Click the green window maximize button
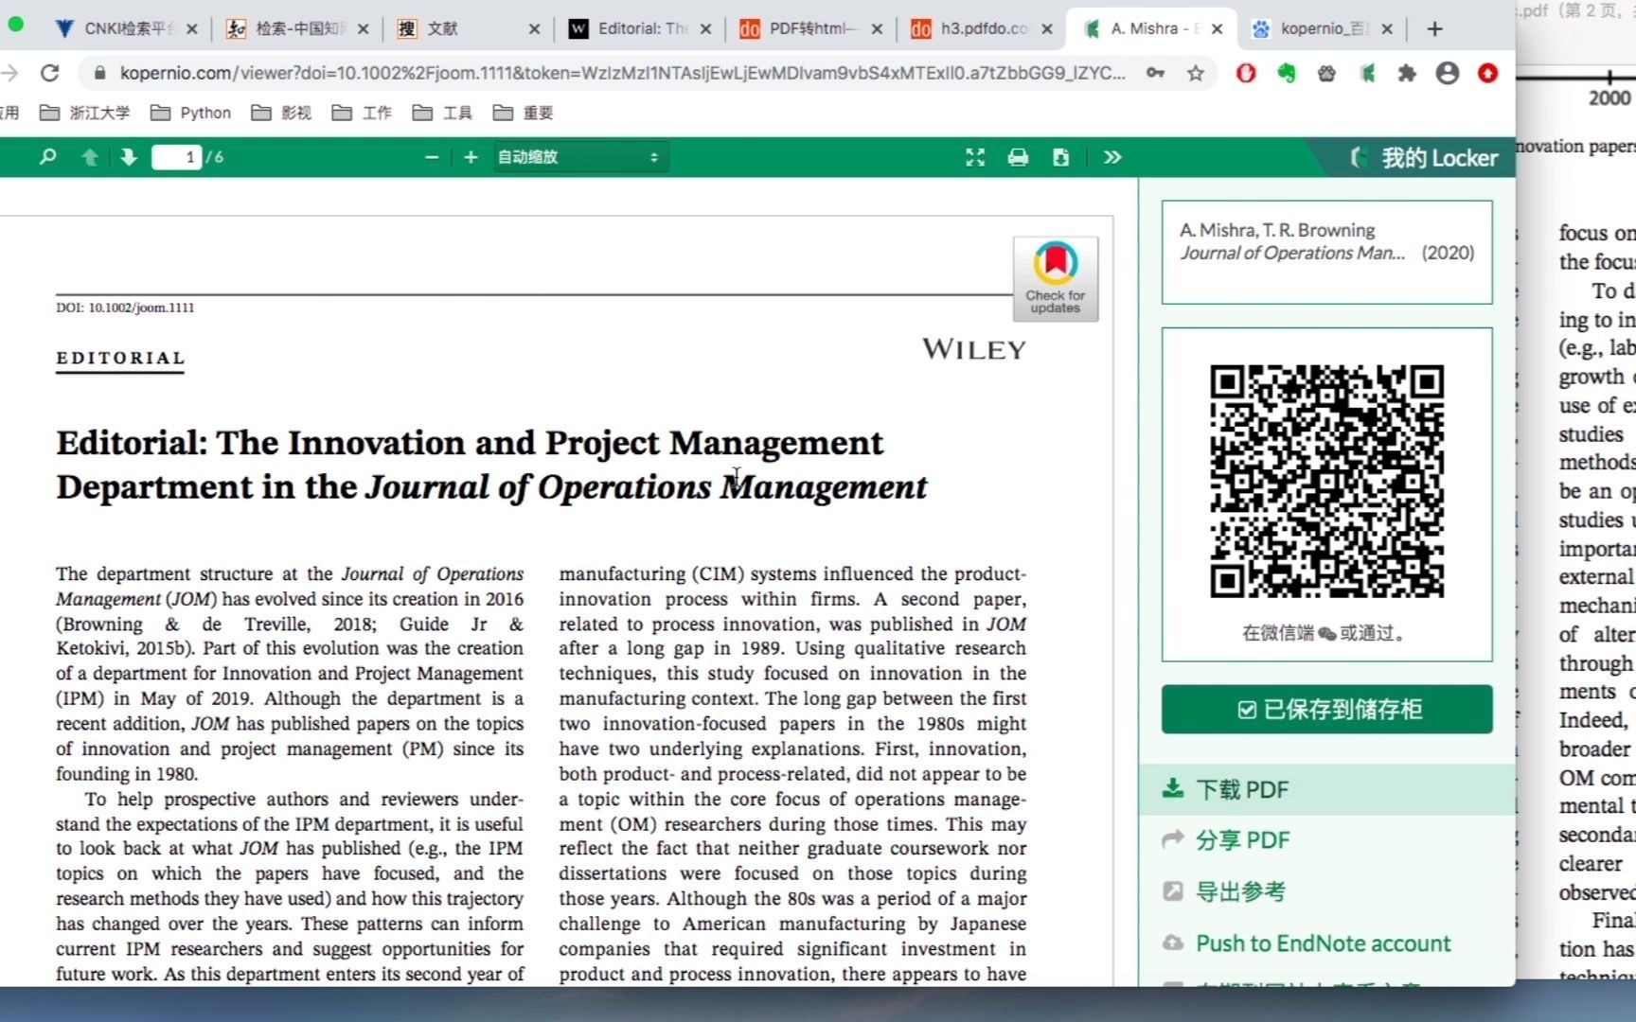This screenshot has height=1022, width=1636. coord(15,25)
